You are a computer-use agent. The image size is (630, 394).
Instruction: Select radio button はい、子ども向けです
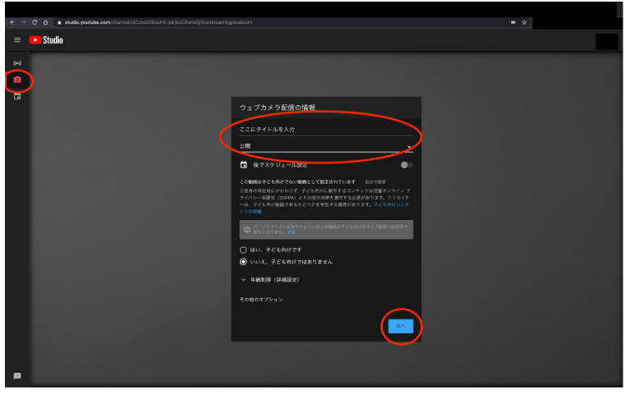(x=243, y=250)
